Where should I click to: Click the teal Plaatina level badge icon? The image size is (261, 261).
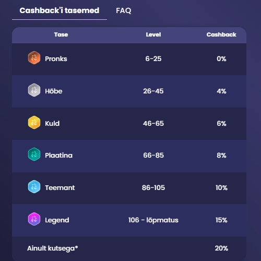[x=34, y=154]
